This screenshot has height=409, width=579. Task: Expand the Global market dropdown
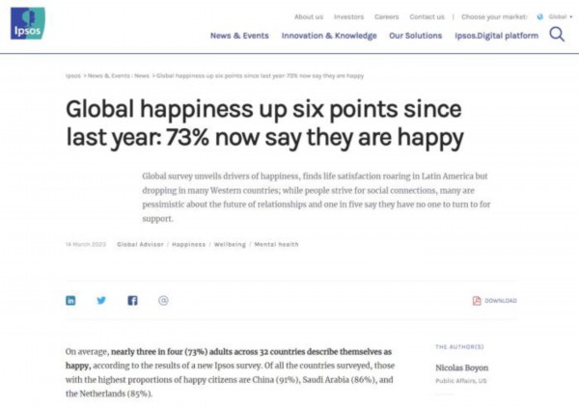(559, 16)
